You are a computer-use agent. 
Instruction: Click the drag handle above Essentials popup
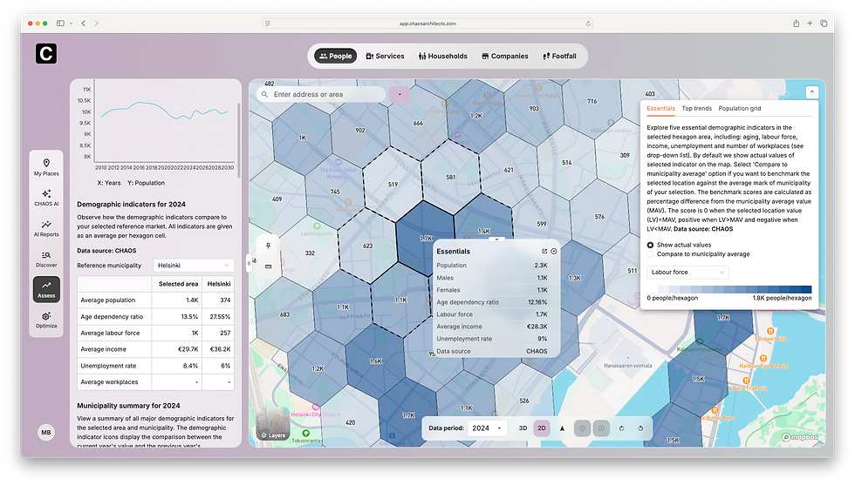tap(496, 239)
